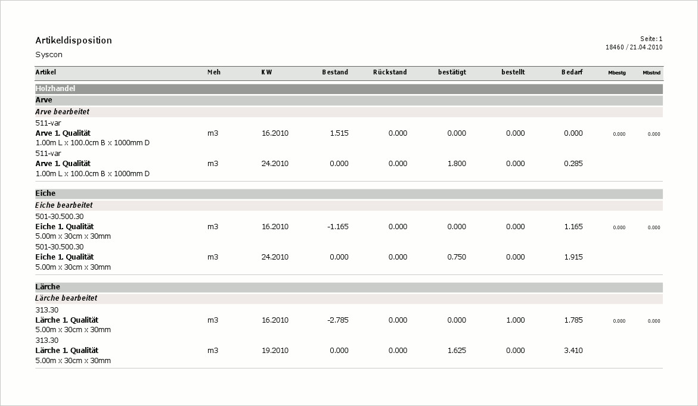Screen dimensions: 698x406
Task: Select the Bedarf column header
Action: (572, 73)
